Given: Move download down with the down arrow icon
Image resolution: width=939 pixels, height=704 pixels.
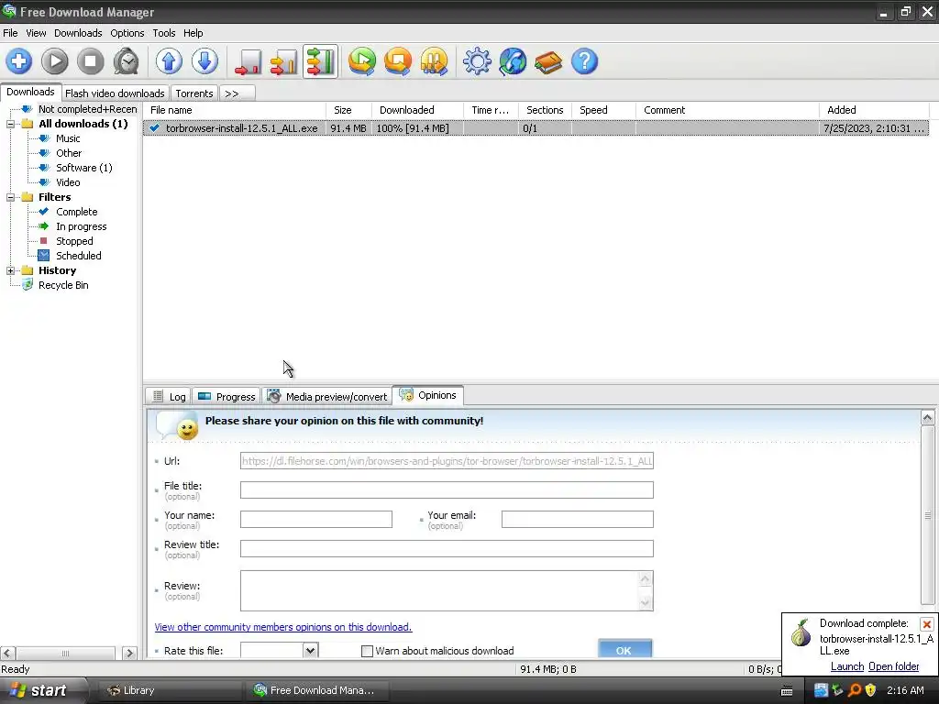Looking at the screenshot, I should click(204, 61).
